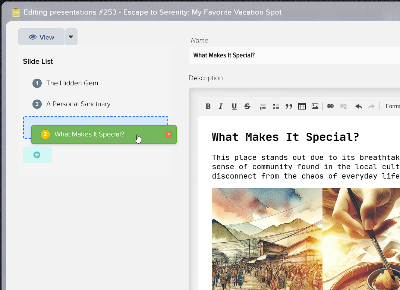The height and width of the screenshot is (290, 400).
Task: Insert an image into the description
Action: (x=315, y=106)
